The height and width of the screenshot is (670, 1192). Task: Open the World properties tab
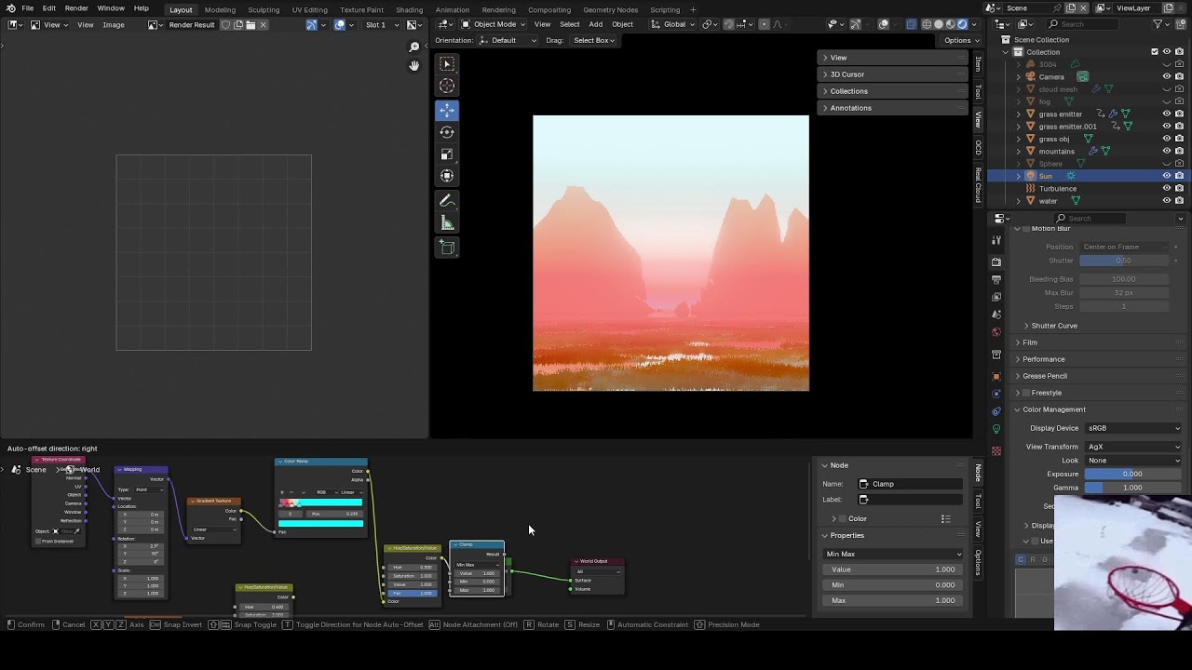pos(996,332)
